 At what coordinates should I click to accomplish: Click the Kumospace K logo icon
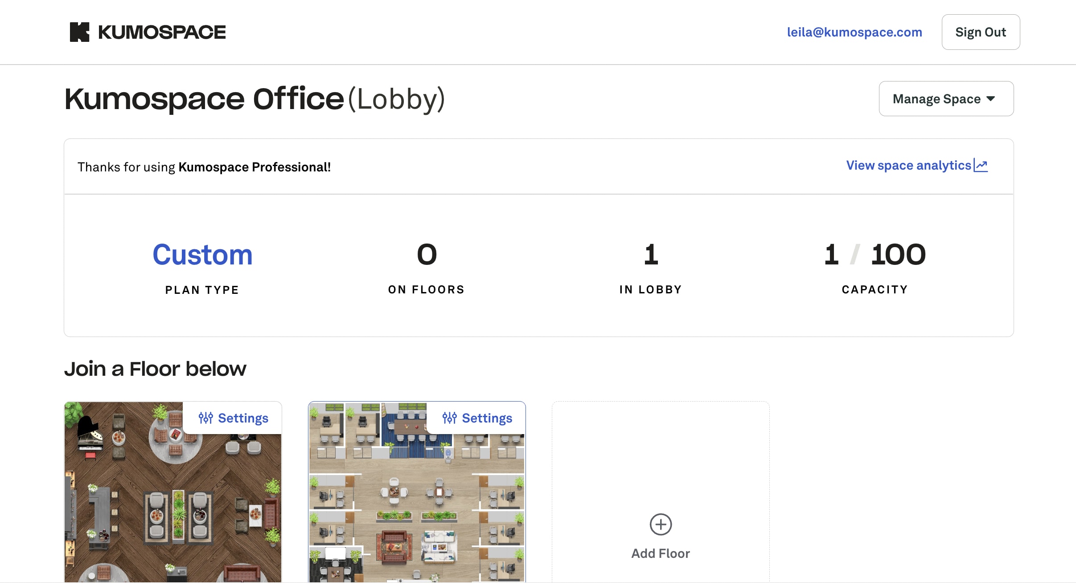(79, 32)
